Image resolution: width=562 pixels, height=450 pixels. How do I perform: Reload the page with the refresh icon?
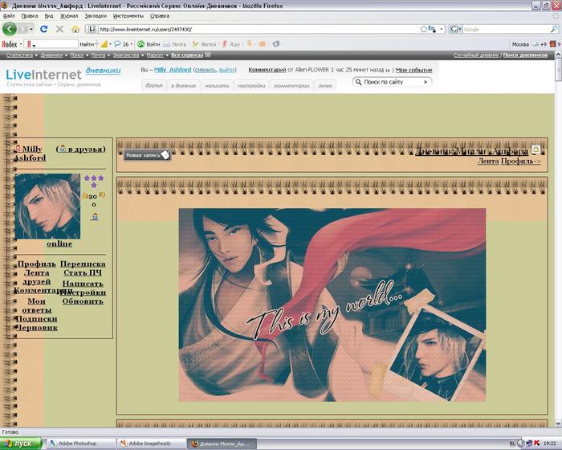[x=43, y=29]
